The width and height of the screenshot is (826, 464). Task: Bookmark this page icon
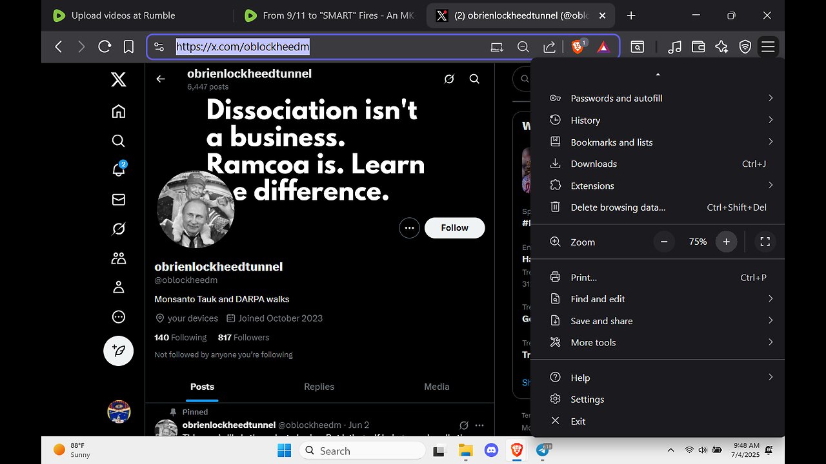pyautogui.click(x=128, y=46)
